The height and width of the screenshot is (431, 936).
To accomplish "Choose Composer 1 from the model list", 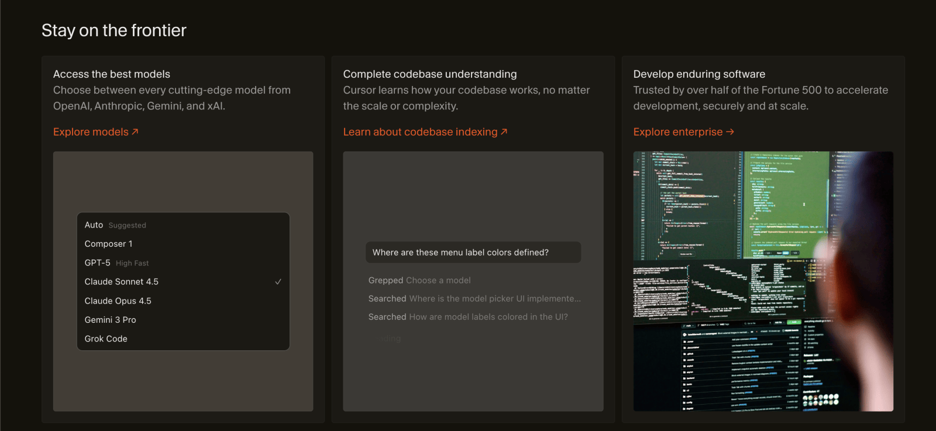I will 183,244.
